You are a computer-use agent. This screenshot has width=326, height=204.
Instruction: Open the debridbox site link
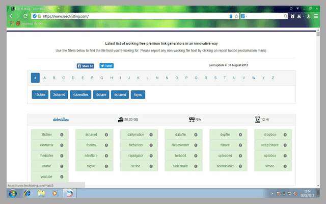[61, 119]
